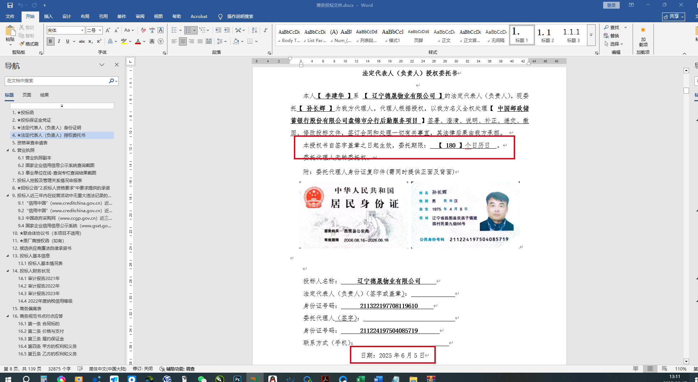Switch to Web Layout view in status bar

click(664, 369)
